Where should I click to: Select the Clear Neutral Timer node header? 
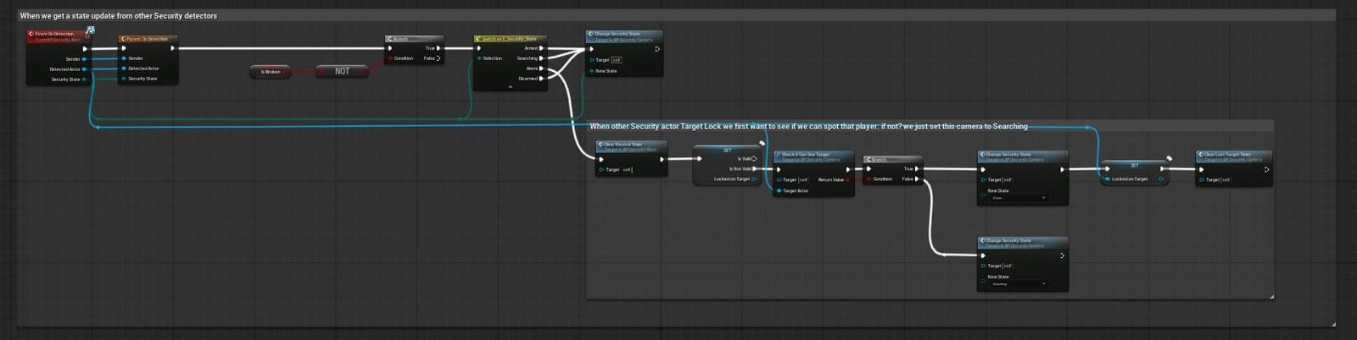pyautogui.click(x=631, y=146)
